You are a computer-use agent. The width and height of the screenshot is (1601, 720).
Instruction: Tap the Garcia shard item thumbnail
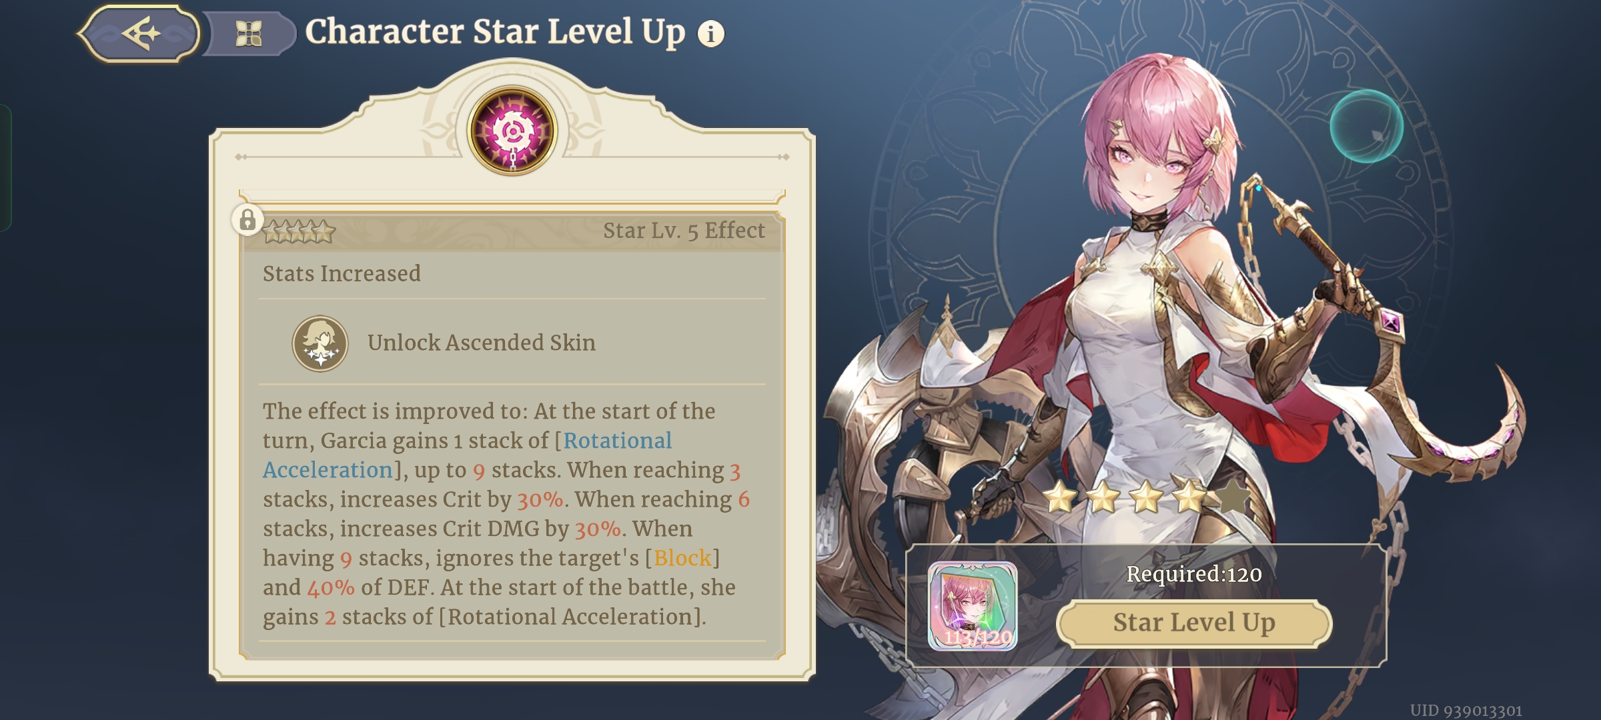tap(973, 606)
